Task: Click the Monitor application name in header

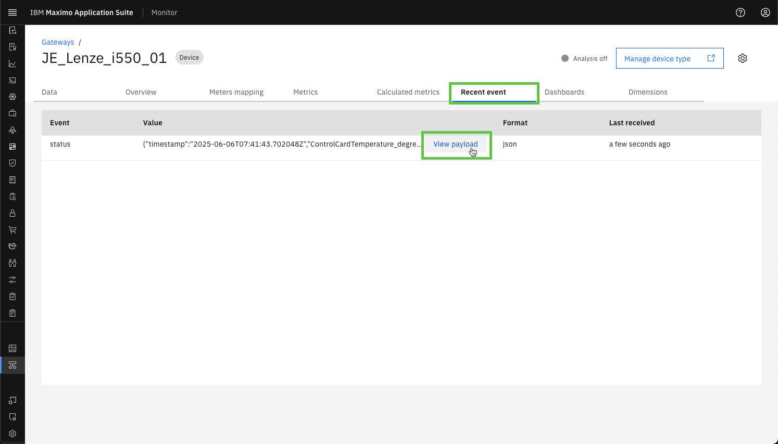Action: (x=164, y=12)
